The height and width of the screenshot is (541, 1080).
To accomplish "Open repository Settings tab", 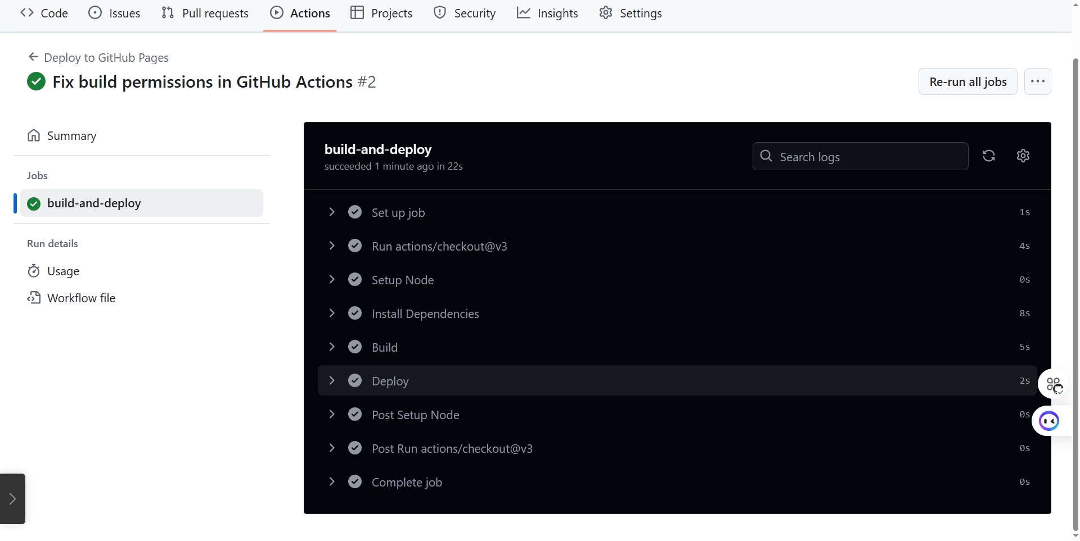I will coord(631,13).
